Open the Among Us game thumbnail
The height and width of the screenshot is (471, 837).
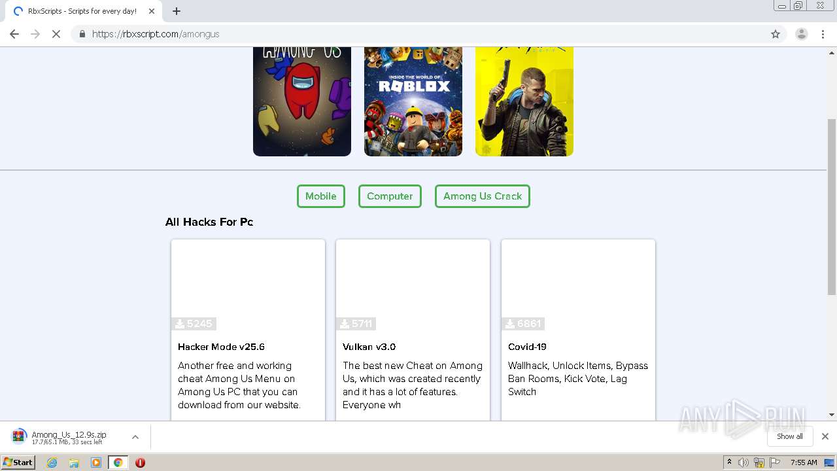(x=302, y=101)
